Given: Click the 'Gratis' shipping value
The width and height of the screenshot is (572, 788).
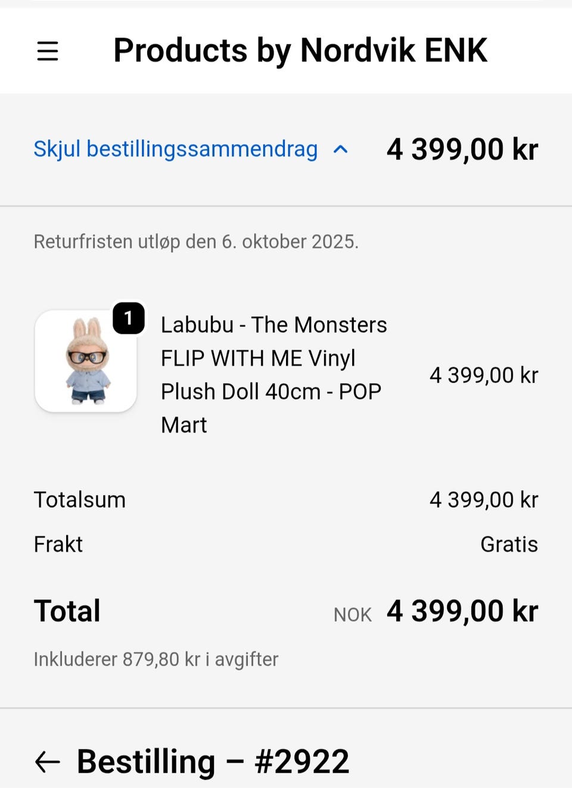Looking at the screenshot, I should coord(509,544).
